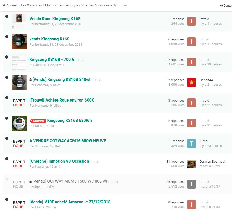Go to page 2 of GOTWAY MCM5 topic
This screenshot has width=232, height=215.
(117, 182)
